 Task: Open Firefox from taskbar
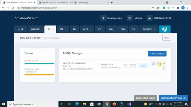pos(114,104)
